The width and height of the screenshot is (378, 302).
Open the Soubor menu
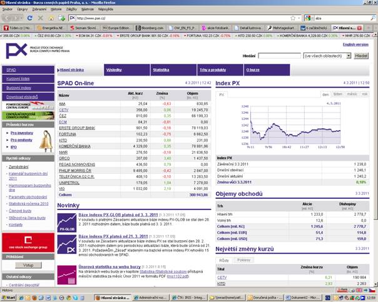pyautogui.click(x=8, y=9)
